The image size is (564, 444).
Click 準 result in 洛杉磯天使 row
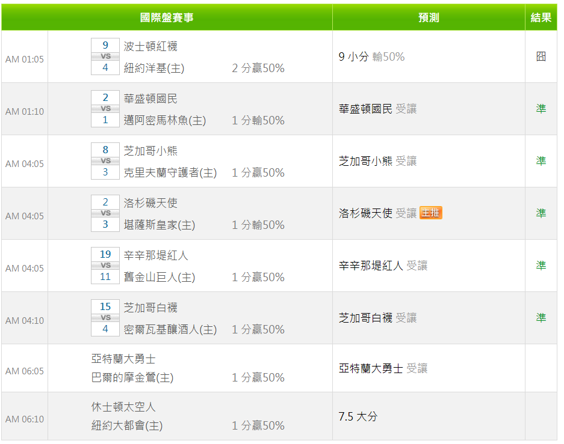(541, 213)
